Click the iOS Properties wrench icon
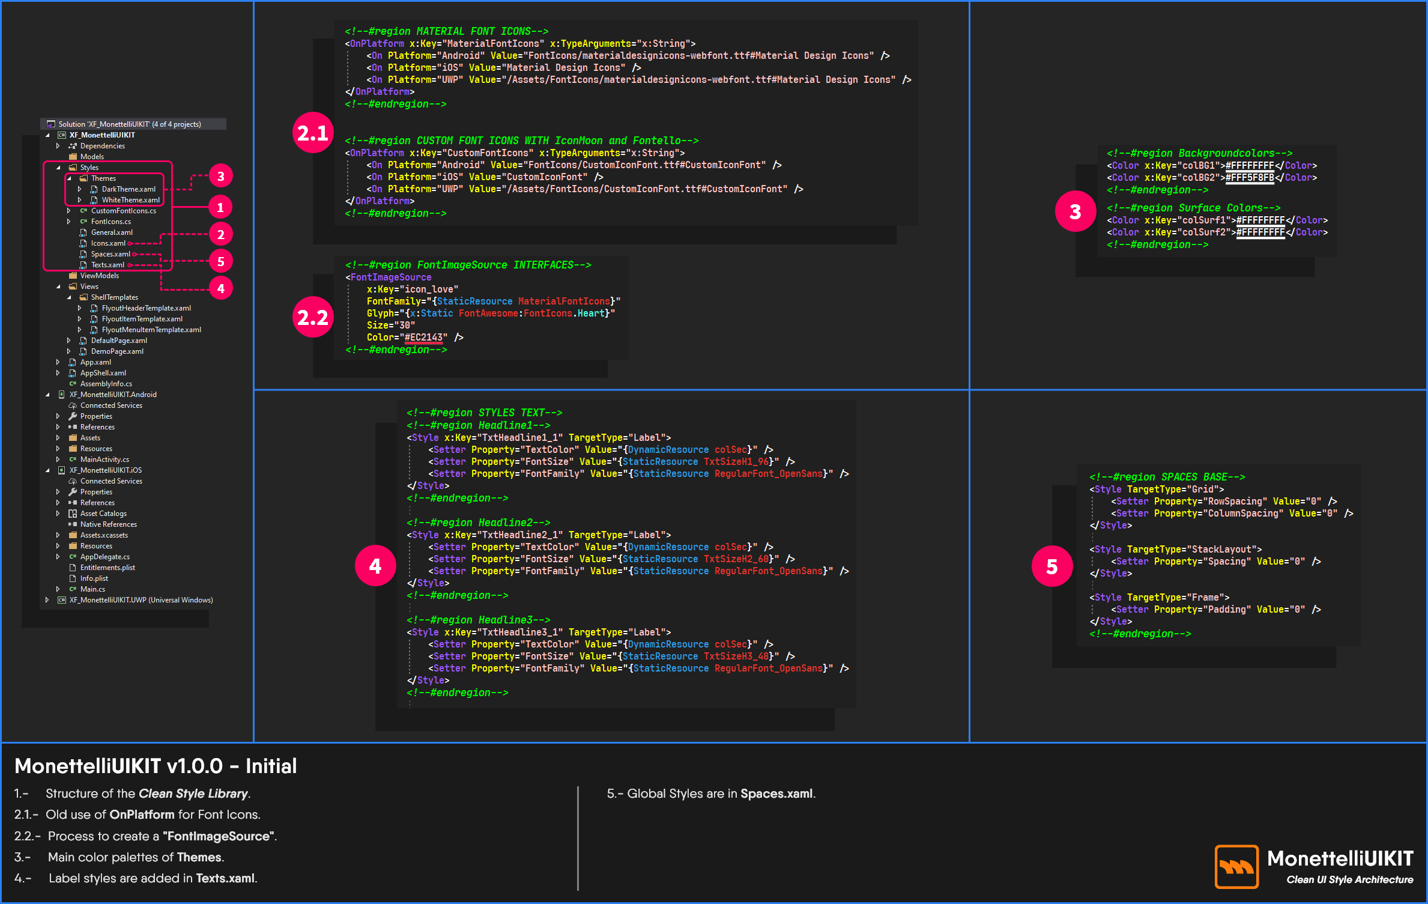This screenshot has height=904, width=1428. 73,492
